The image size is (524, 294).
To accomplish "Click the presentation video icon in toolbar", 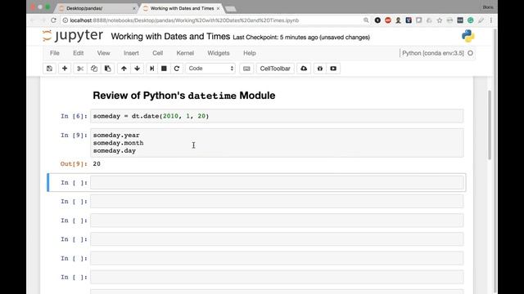I will click(333, 69).
